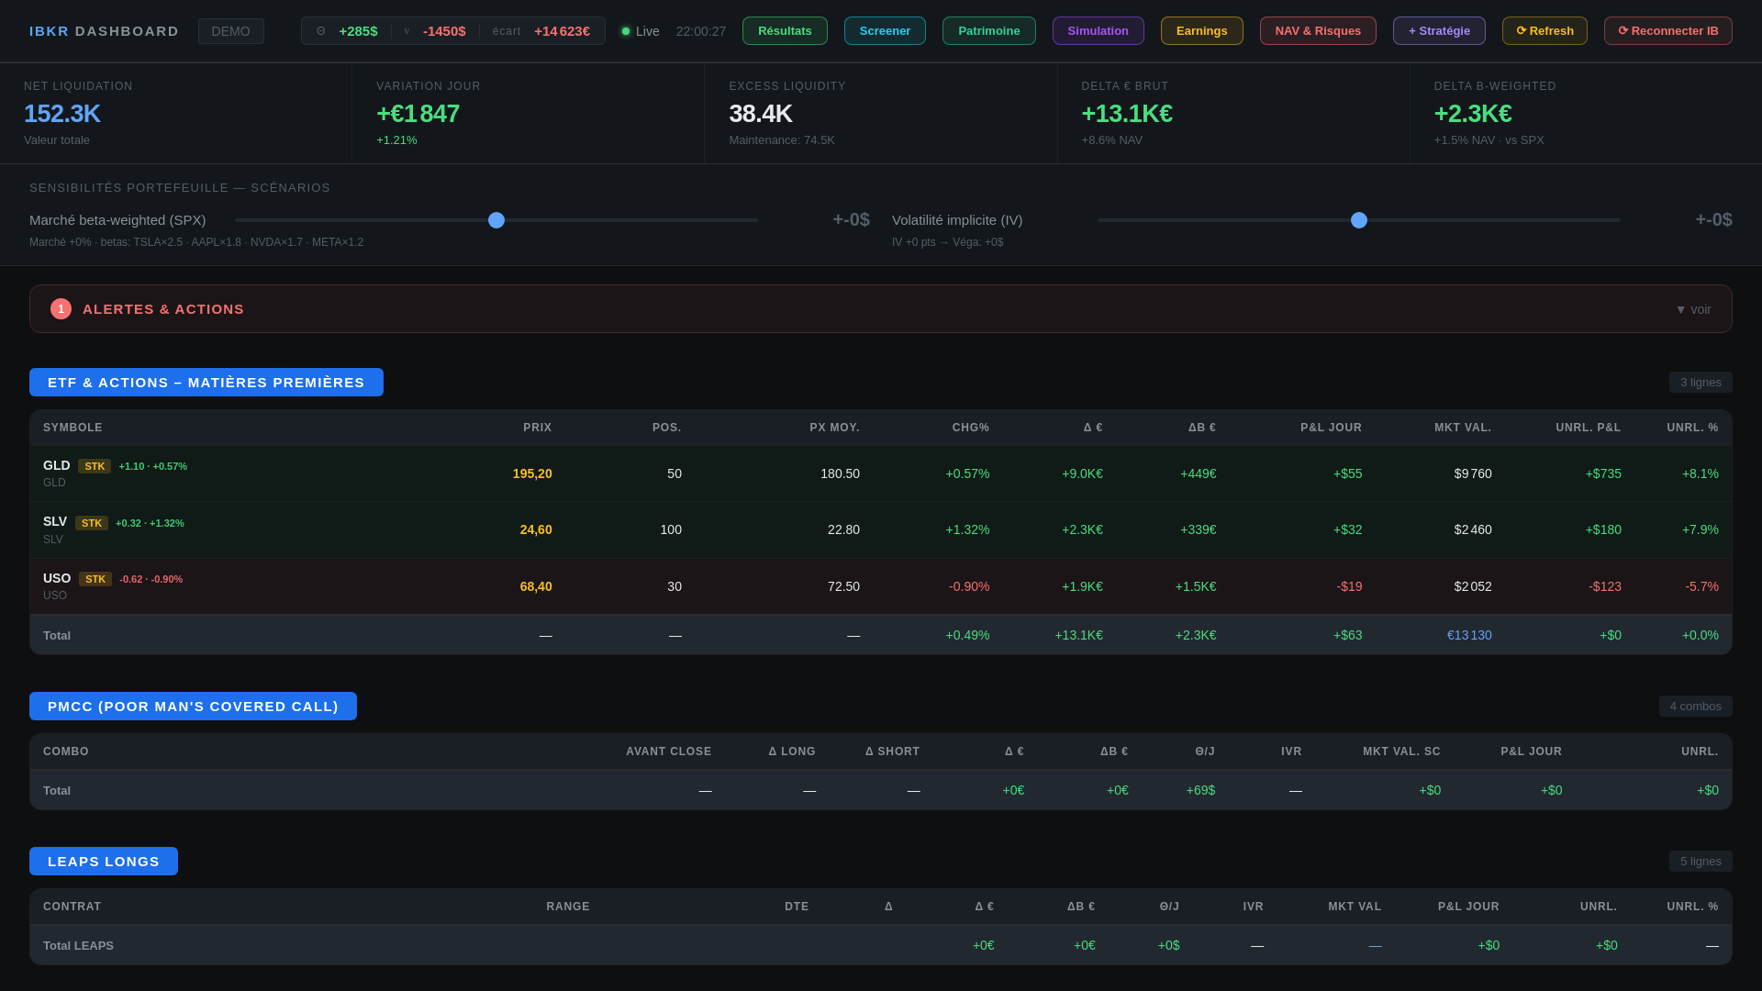
Task: Sort ETF table by PRIX column
Action: pos(537,428)
